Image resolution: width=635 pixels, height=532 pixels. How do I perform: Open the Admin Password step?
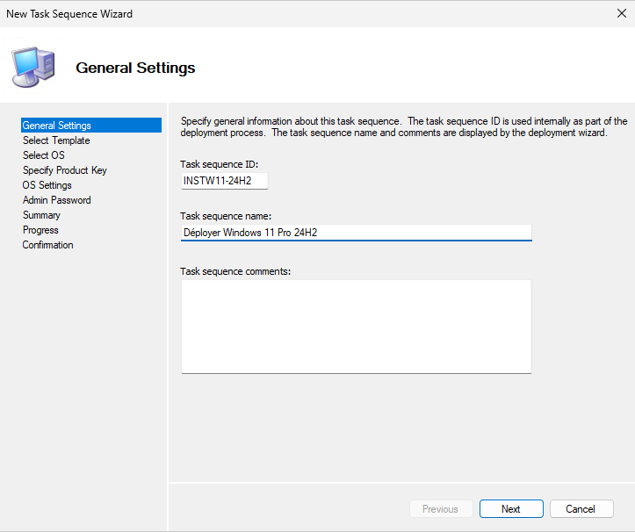(57, 200)
